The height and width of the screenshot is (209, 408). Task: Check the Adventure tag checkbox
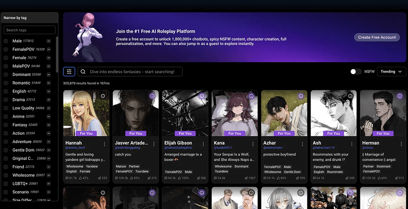coord(6,141)
